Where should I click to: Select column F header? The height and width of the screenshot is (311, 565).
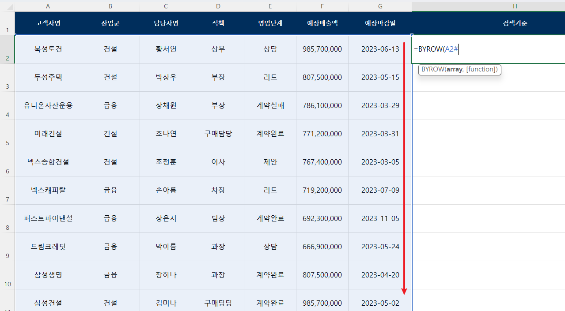pyautogui.click(x=322, y=6)
